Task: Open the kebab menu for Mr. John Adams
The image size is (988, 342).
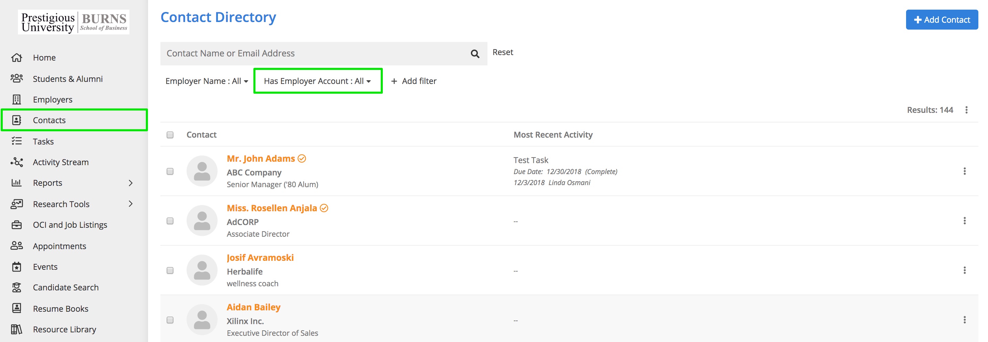Action: (x=964, y=171)
